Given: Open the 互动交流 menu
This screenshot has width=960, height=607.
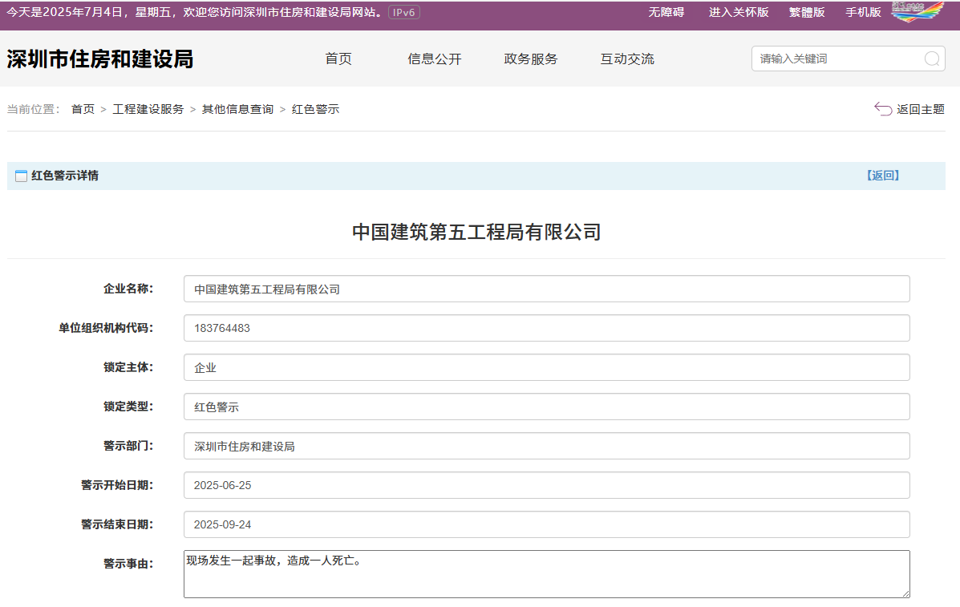Looking at the screenshot, I should (627, 59).
